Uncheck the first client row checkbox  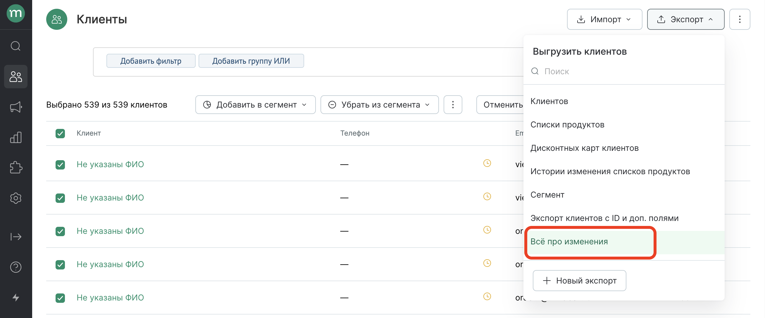60,165
